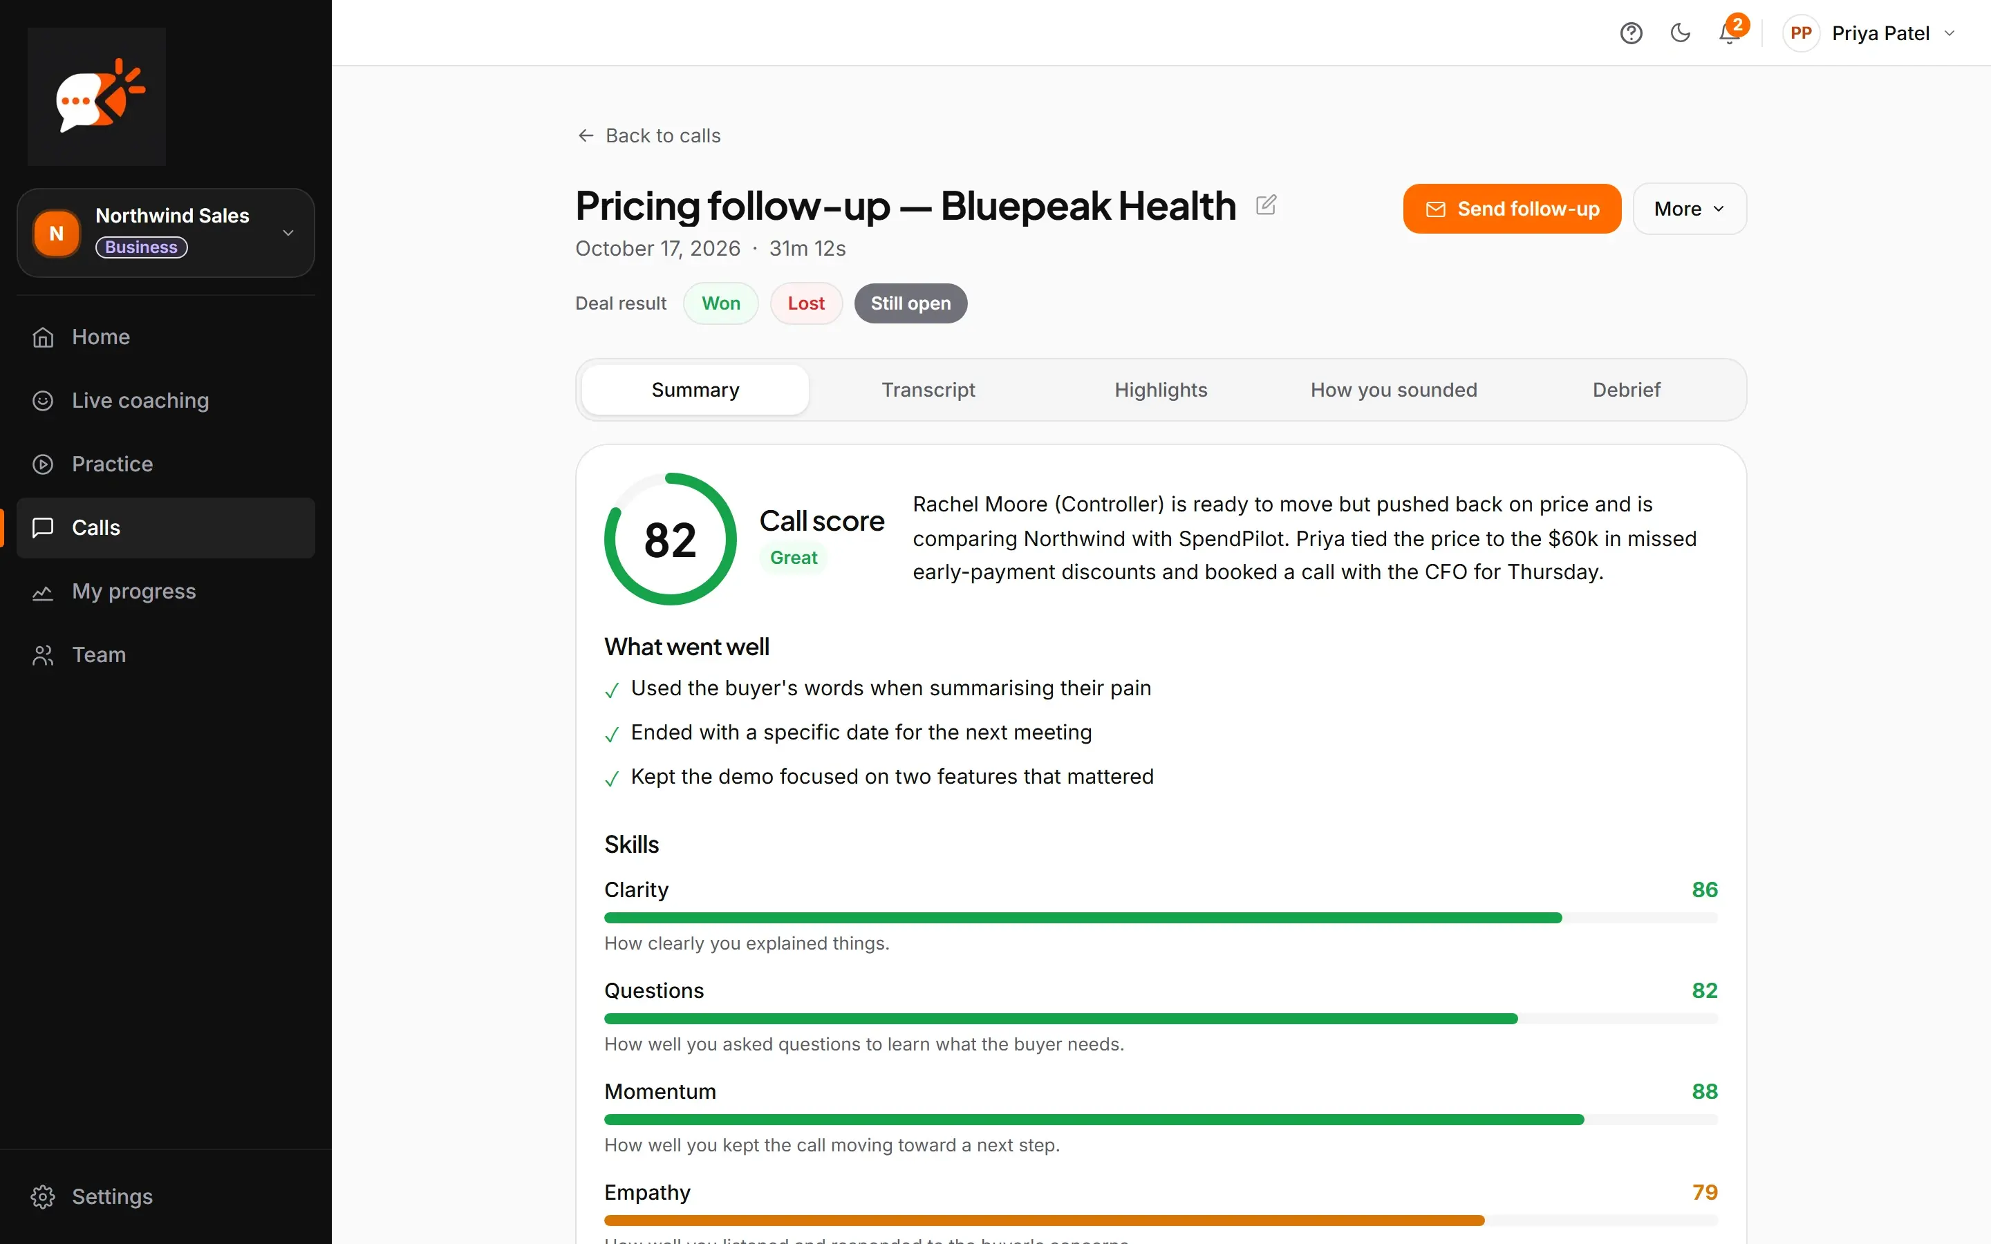Image resolution: width=1991 pixels, height=1244 pixels.
Task: Expand the Priya Patel account menu chevron
Action: (1949, 33)
